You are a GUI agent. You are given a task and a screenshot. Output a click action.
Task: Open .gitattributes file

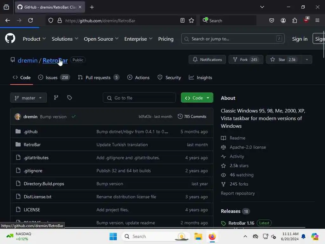click(x=36, y=158)
